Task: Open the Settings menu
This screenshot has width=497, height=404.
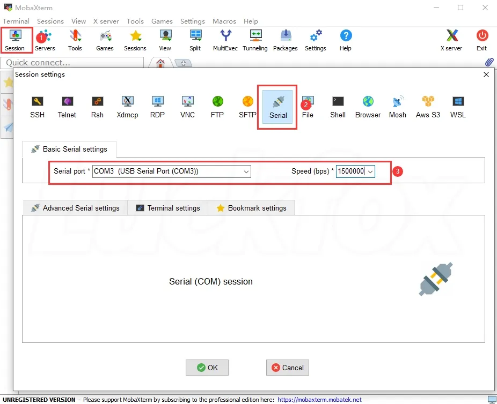Action: 192,21
